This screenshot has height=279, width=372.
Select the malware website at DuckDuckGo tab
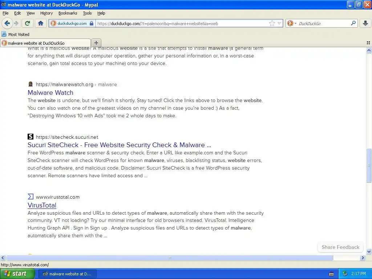click(x=45, y=43)
